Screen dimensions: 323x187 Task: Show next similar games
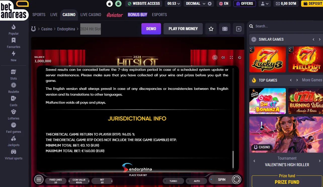pyautogui.click(x=320, y=39)
